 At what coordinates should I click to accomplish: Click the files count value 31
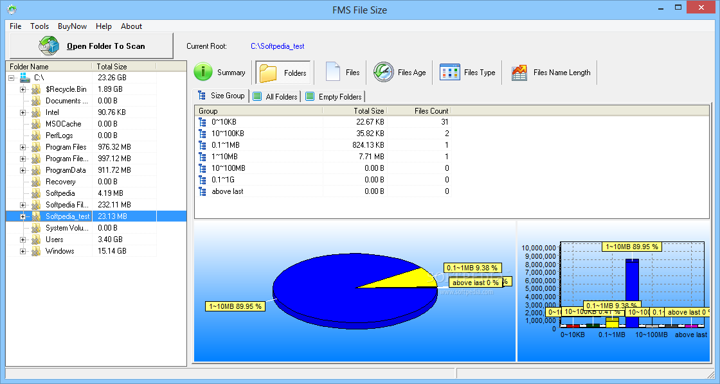444,122
